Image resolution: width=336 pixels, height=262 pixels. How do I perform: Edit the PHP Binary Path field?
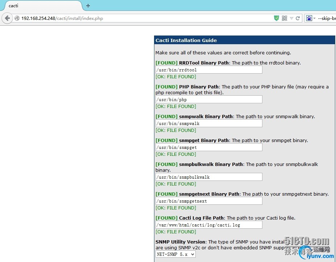tap(209, 100)
